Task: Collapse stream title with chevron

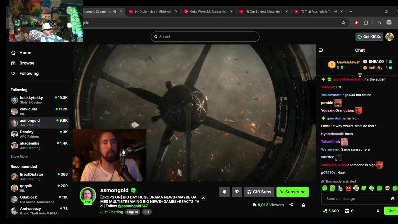Action: (204, 198)
